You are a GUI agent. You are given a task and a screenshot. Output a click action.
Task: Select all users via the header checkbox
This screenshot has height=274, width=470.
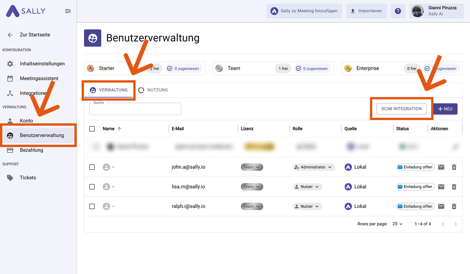[x=92, y=129]
